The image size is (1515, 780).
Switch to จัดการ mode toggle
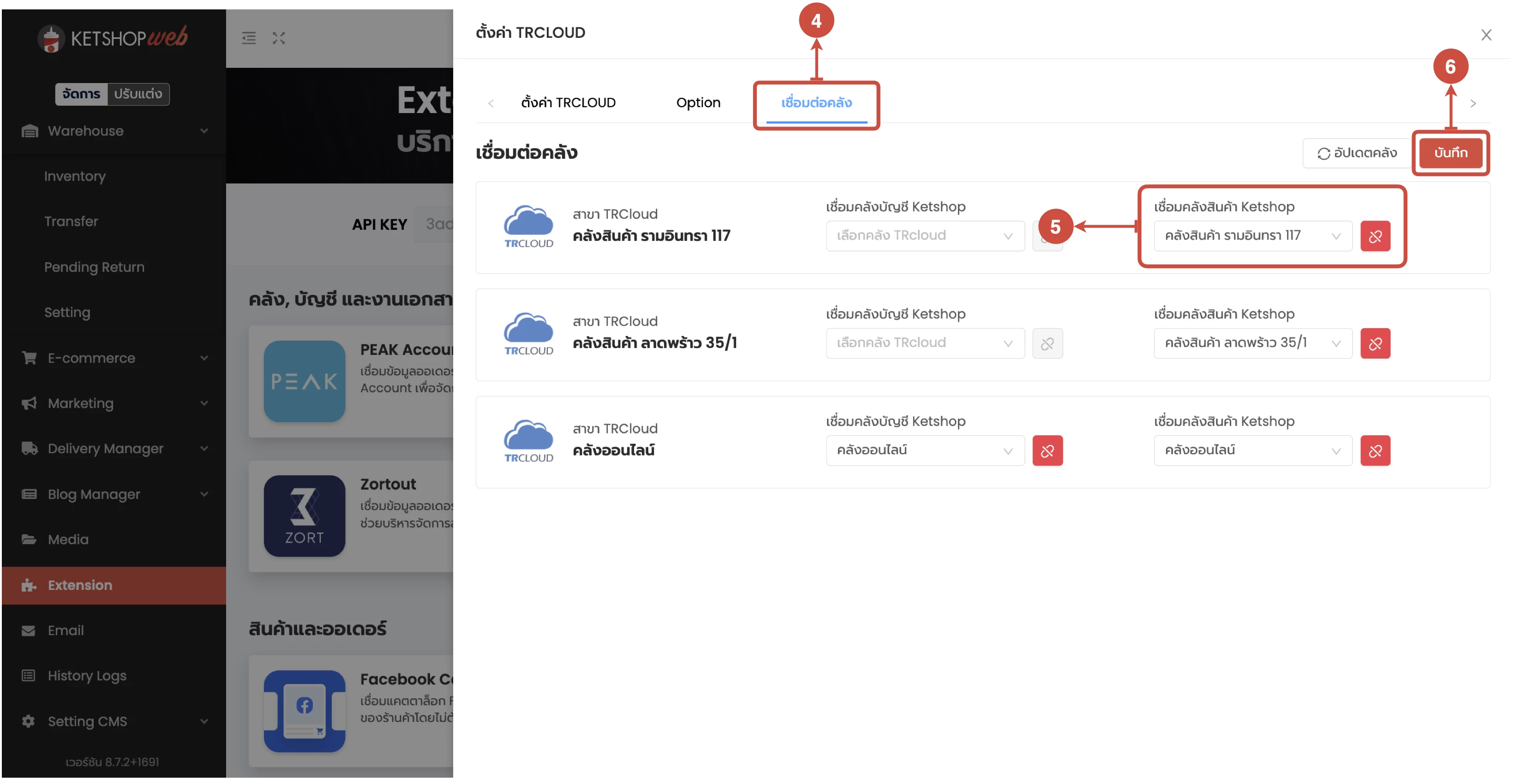tap(81, 94)
